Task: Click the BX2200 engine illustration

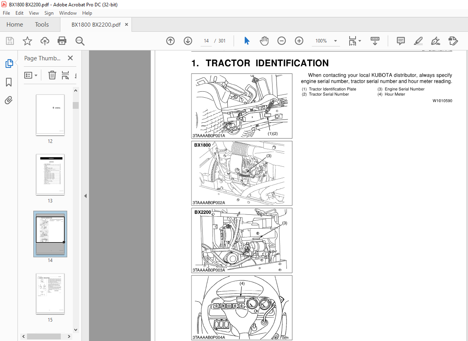Action: pos(242,240)
